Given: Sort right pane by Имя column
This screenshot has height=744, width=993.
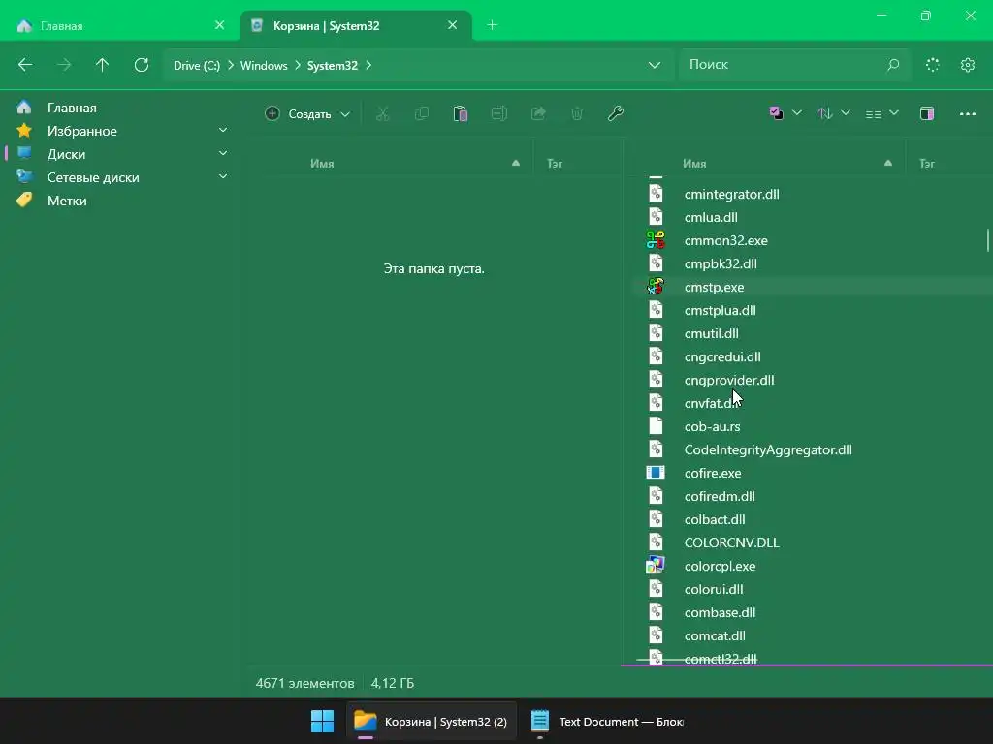Looking at the screenshot, I should coord(694,163).
